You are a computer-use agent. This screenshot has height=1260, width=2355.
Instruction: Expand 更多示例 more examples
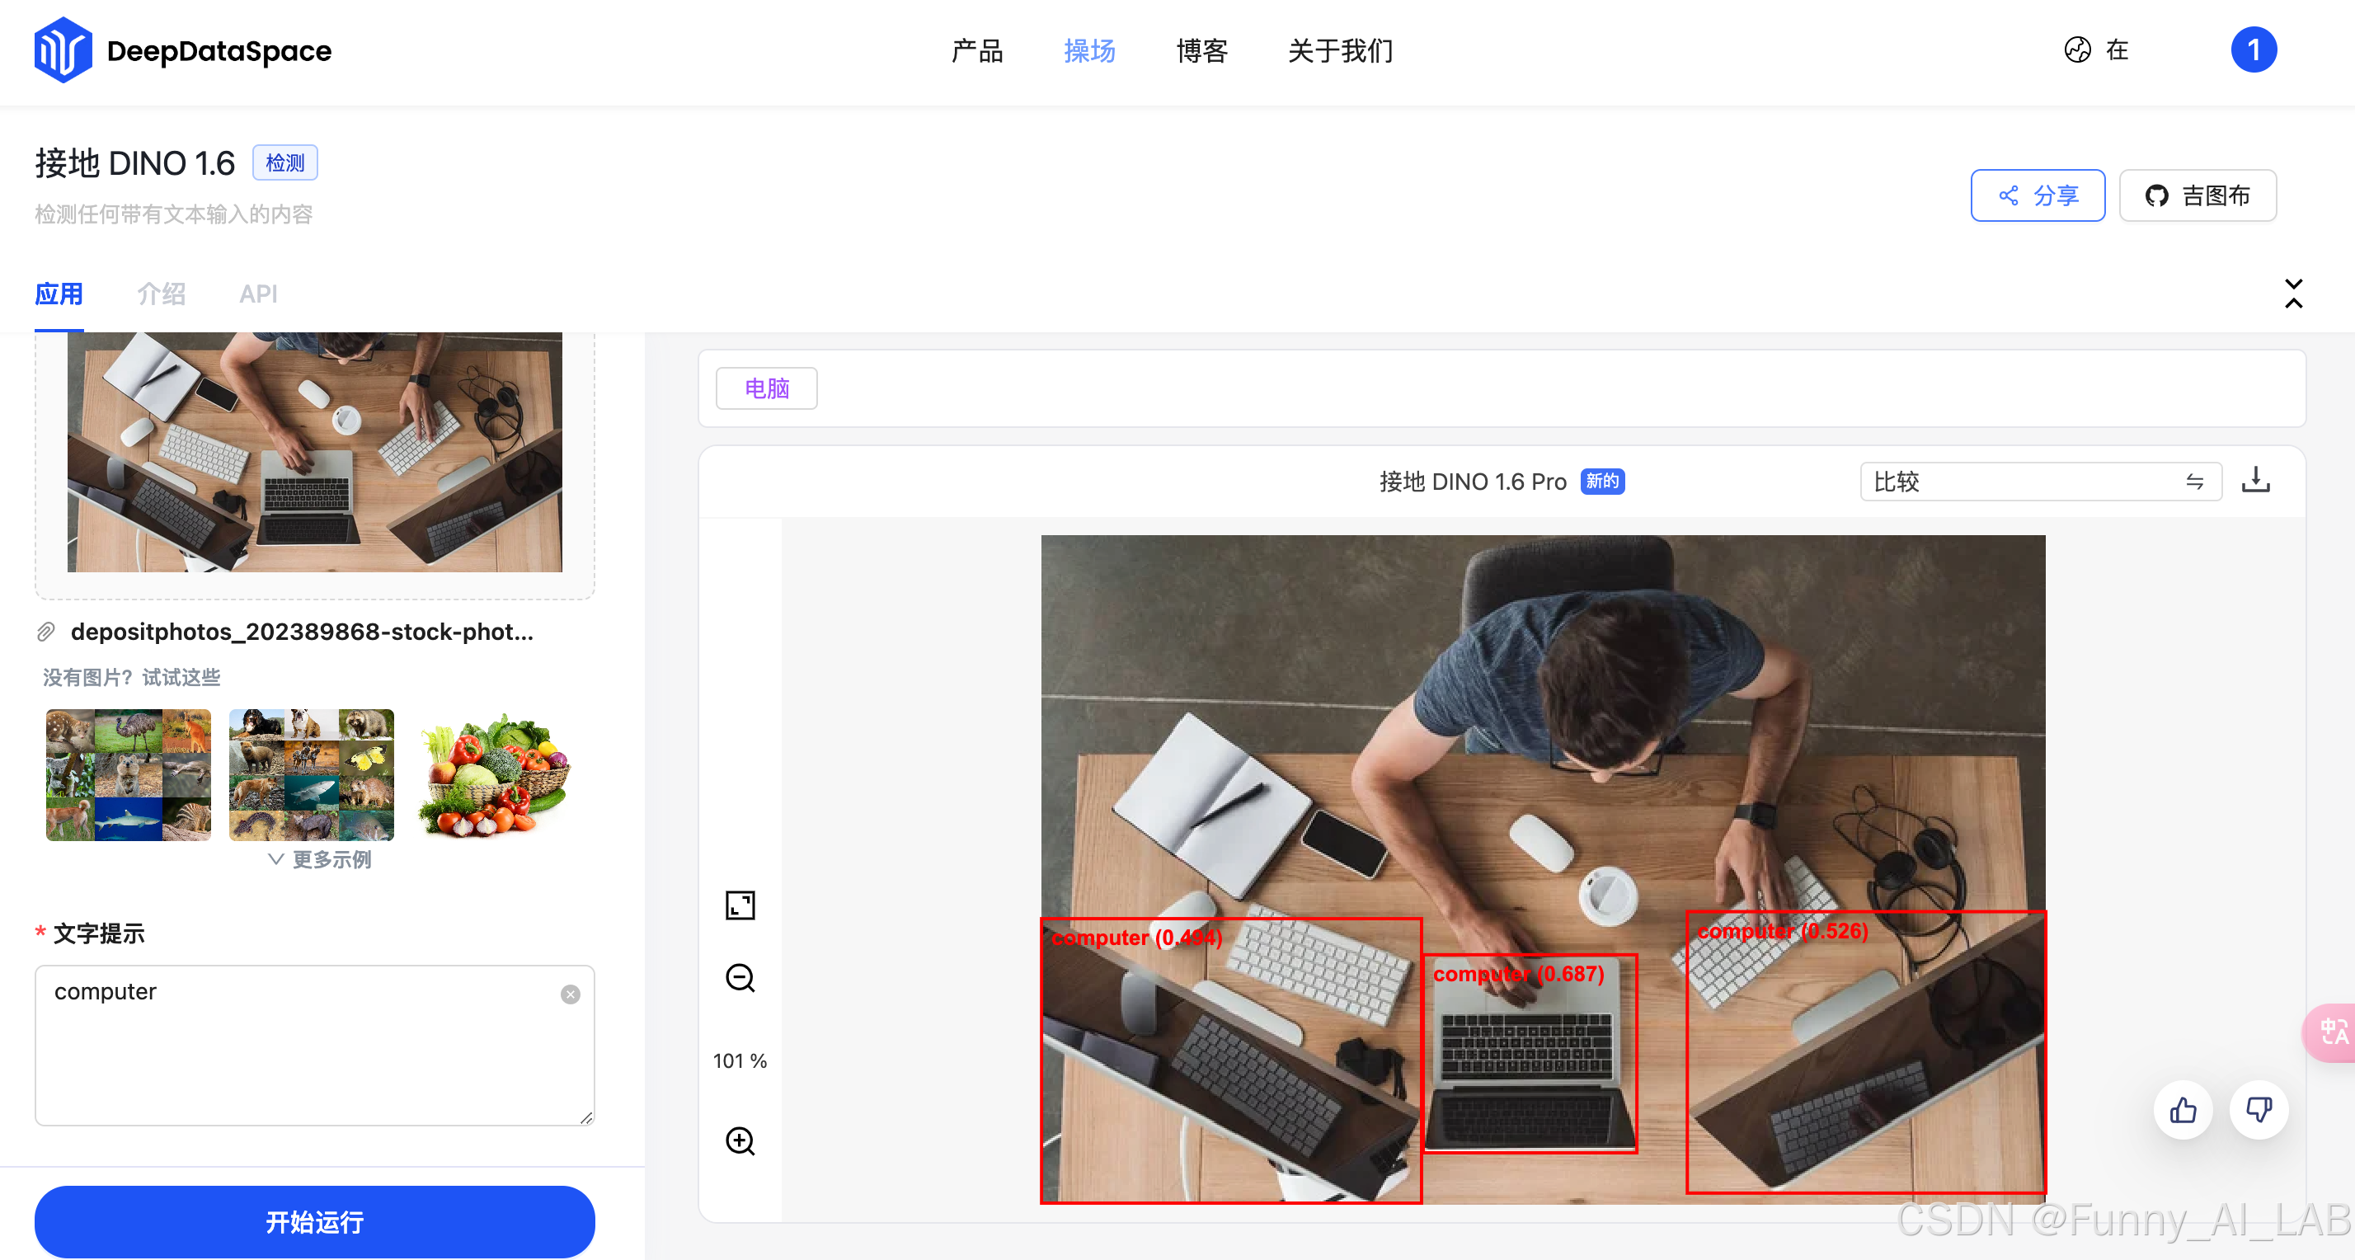point(319,859)
